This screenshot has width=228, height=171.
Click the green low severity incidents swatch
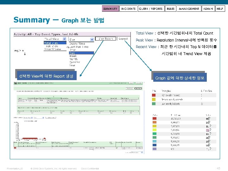(x=154, y=104)
